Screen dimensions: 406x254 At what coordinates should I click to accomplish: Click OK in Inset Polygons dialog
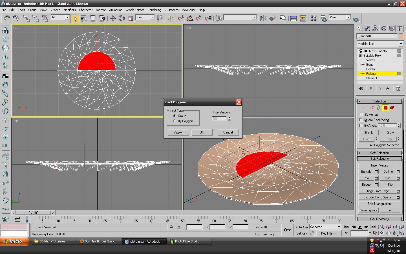click(202, 132)
